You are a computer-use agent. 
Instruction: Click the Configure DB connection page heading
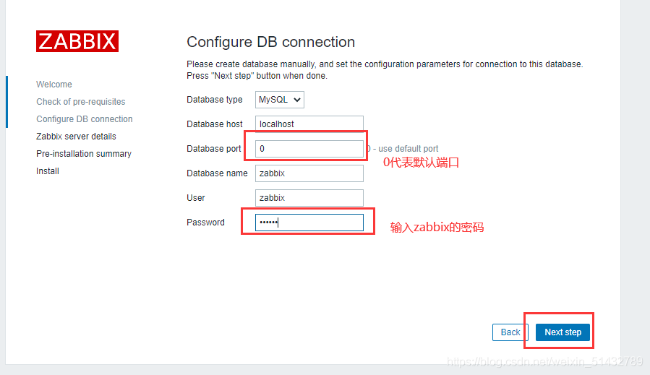270,42
